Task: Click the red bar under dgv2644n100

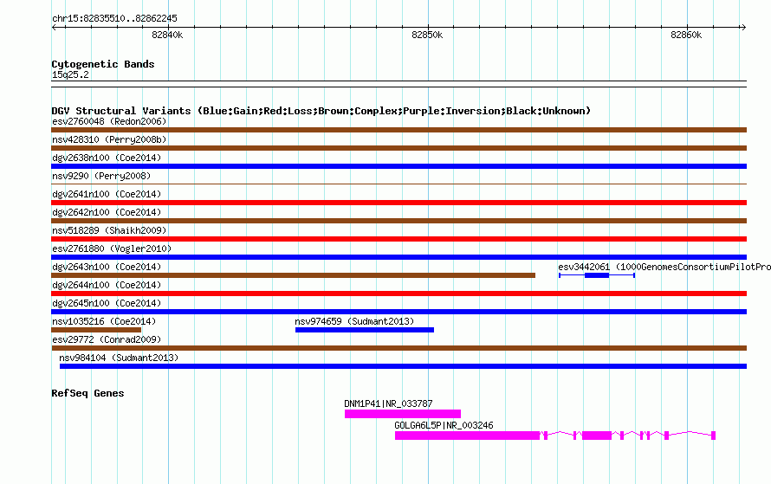Action: click(398, 294)
